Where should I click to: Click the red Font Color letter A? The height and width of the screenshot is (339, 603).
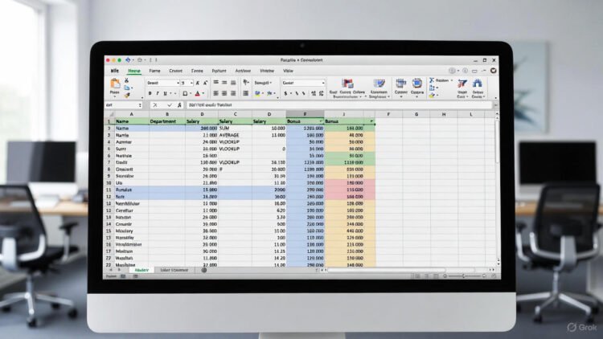tap(197, 93)
